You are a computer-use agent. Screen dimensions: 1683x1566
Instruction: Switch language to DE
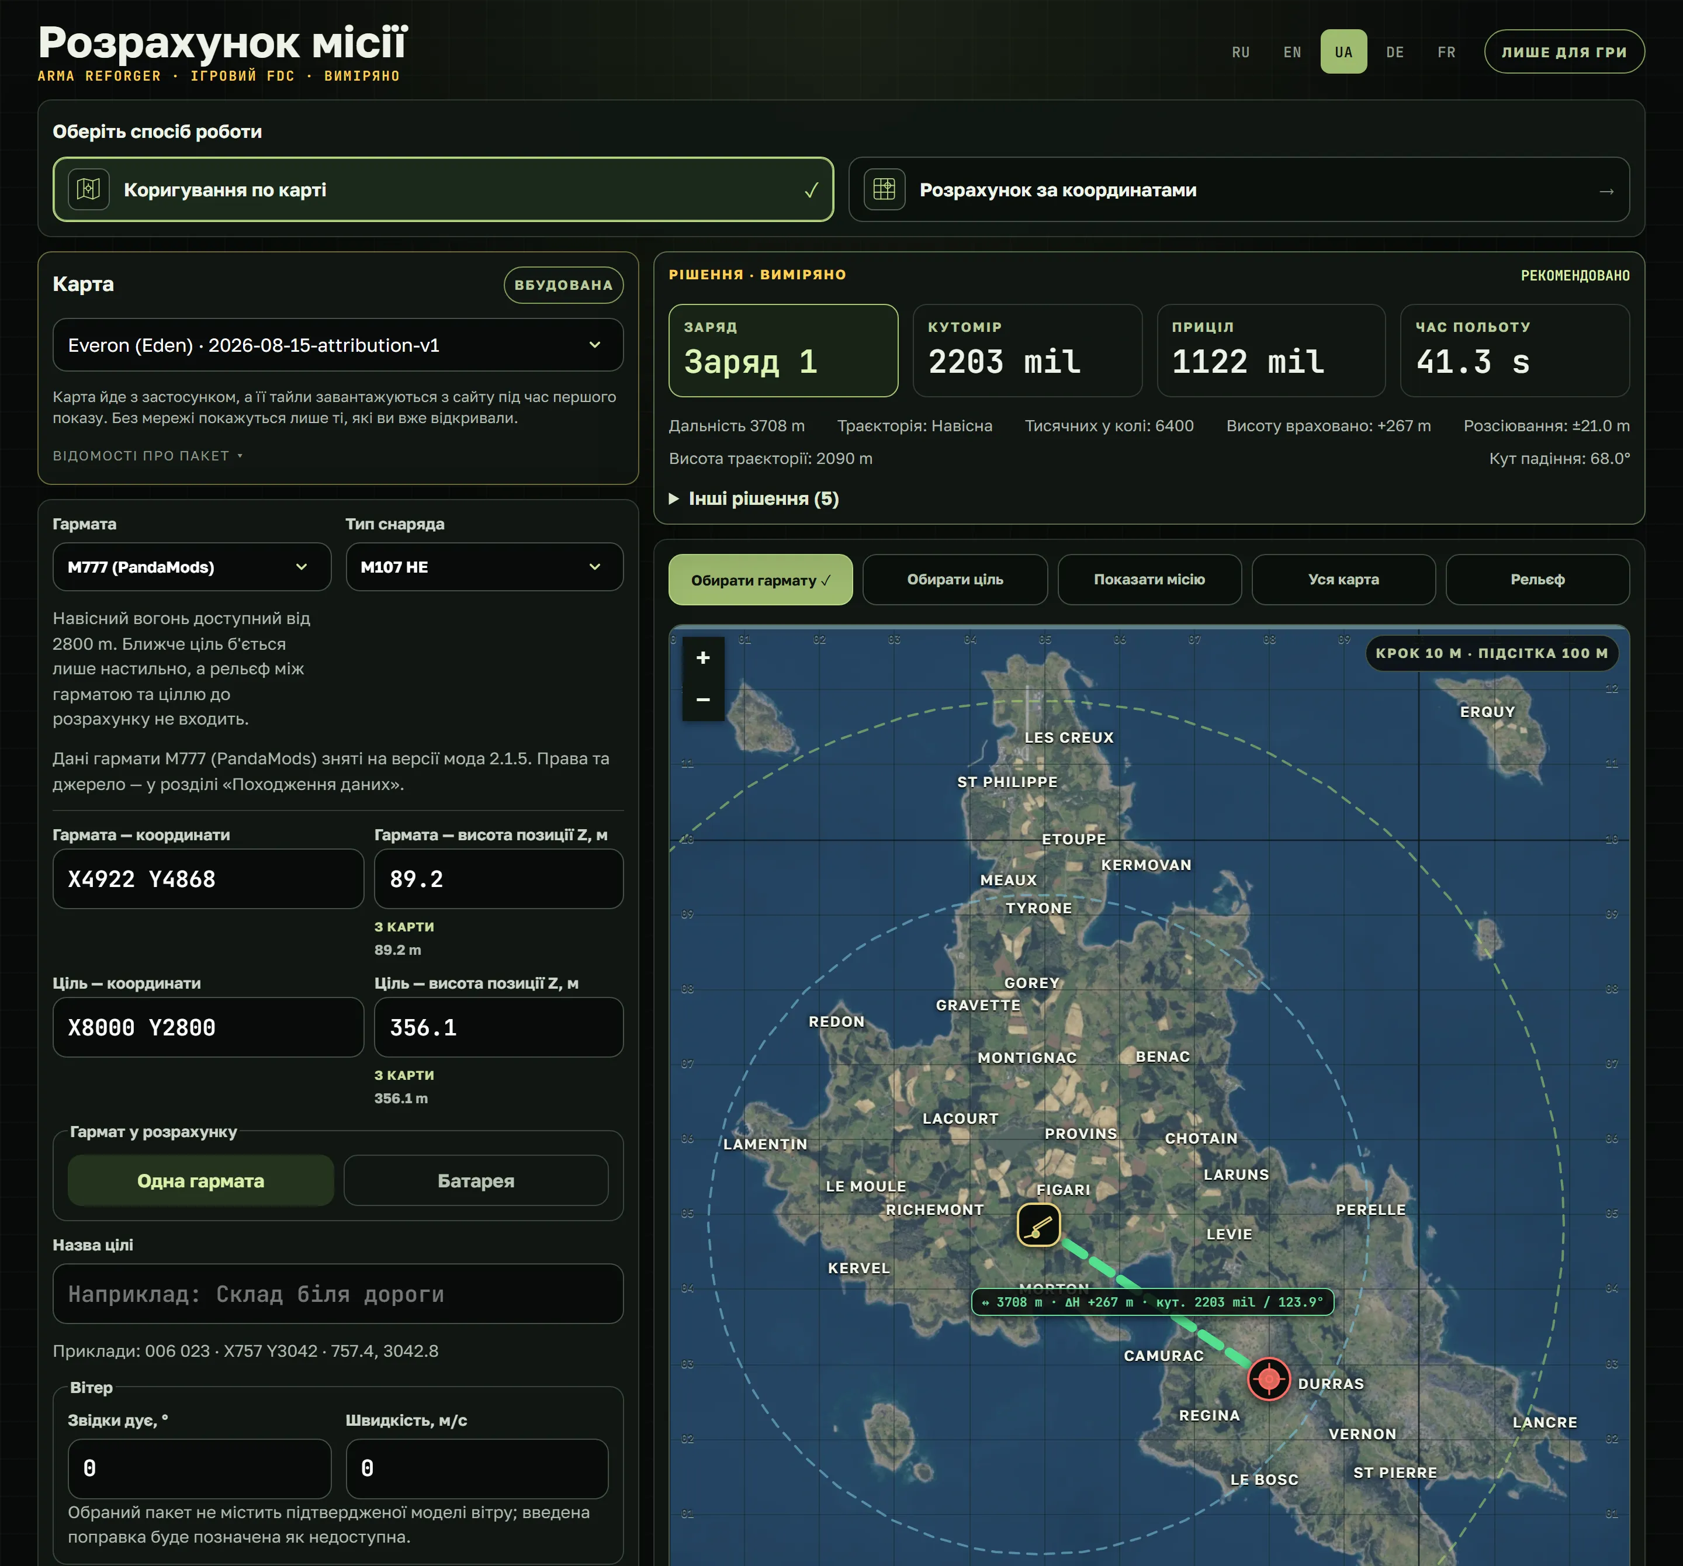tap(1395, 51)
